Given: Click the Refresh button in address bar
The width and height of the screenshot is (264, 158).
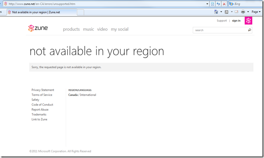Looking at the screenshot, I should (x=218, y=4).
